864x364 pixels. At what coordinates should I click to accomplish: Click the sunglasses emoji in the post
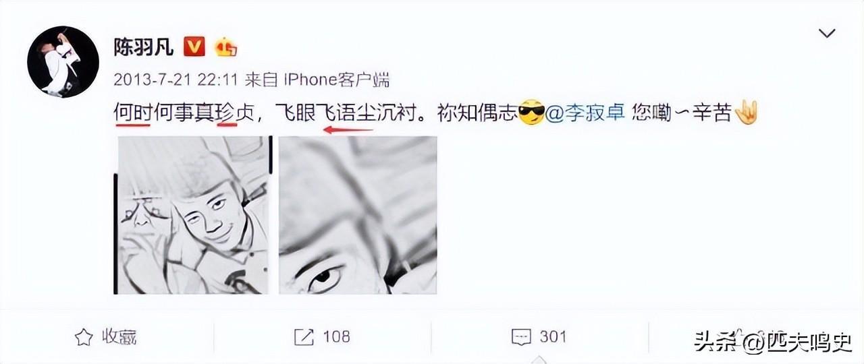click(530, 114)
